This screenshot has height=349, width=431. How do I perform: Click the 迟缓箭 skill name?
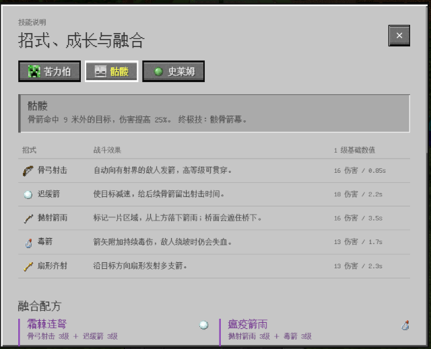coord(48,194)
